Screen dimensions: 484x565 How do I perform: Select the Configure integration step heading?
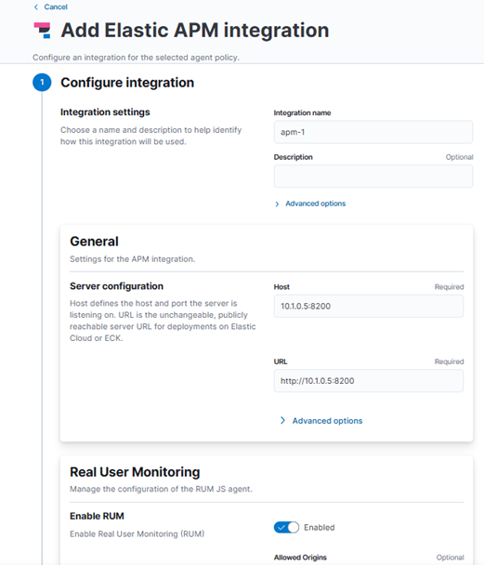(x=127, y=83)
